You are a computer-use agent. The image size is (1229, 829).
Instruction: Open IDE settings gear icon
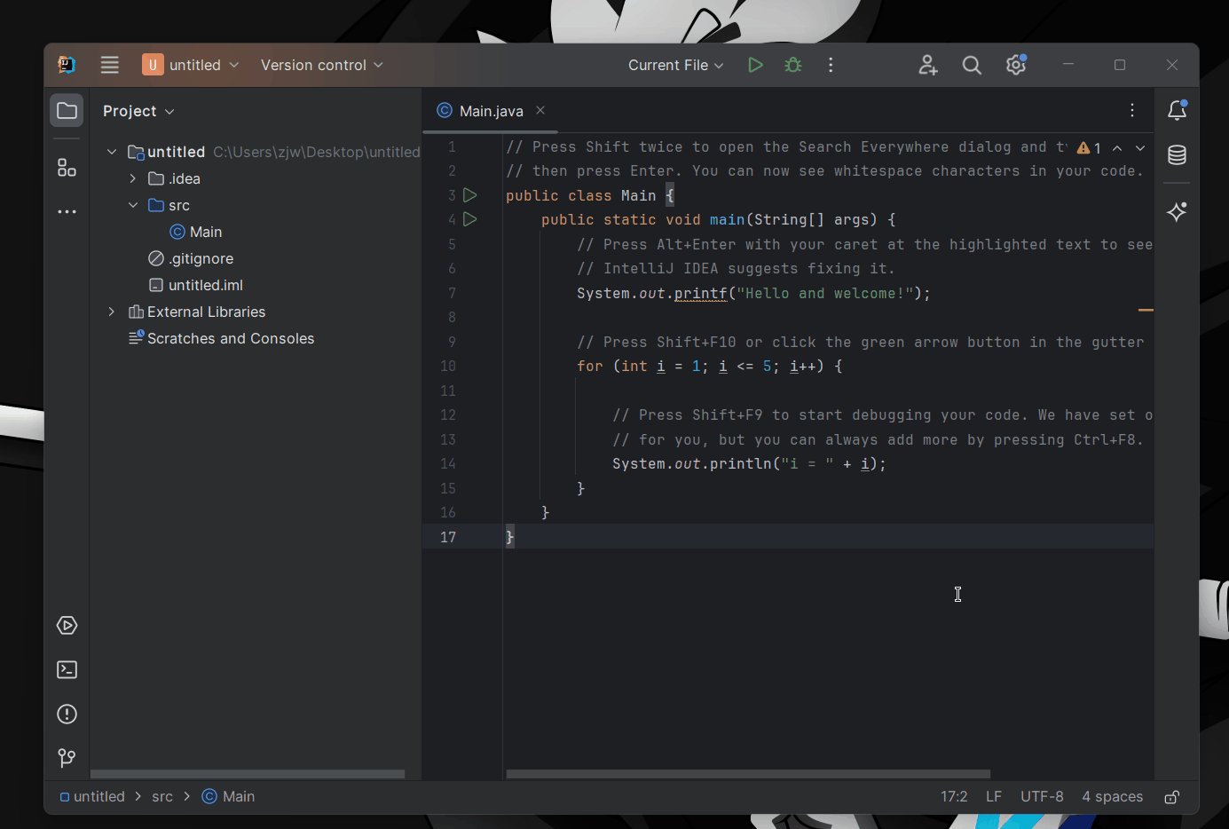coord(1016,65)
